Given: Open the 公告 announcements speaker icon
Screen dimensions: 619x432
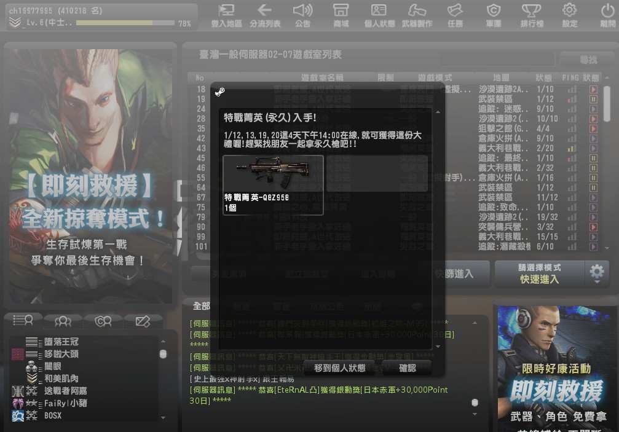Looking at the screenshot, I should (x=303, y=15).
